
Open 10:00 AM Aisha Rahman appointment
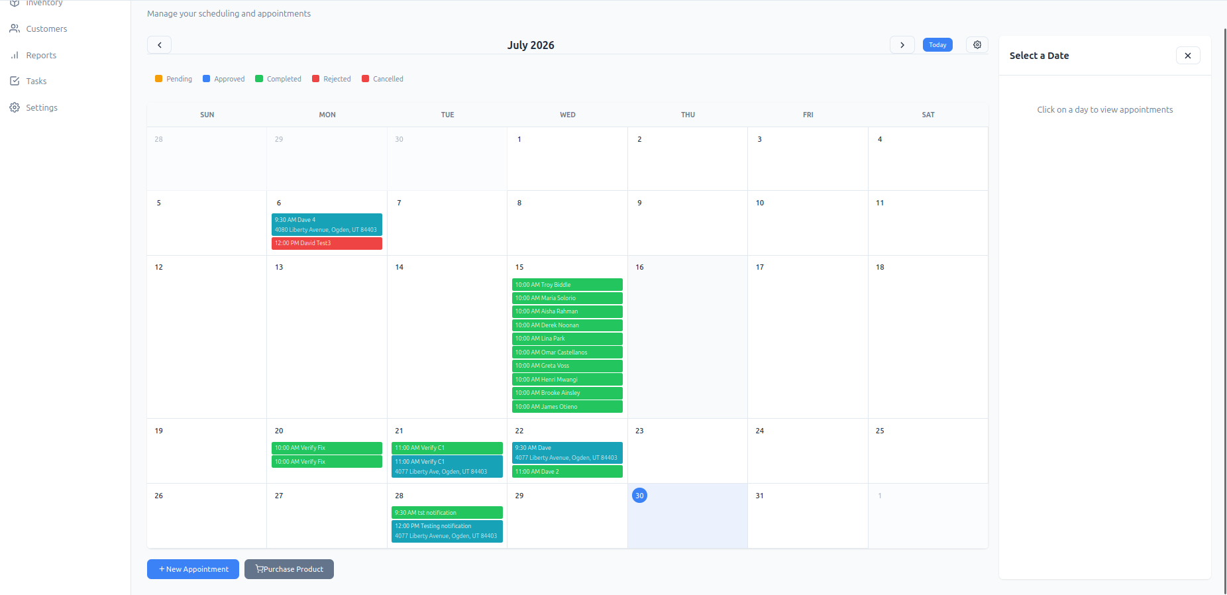[x=567, y=311]
